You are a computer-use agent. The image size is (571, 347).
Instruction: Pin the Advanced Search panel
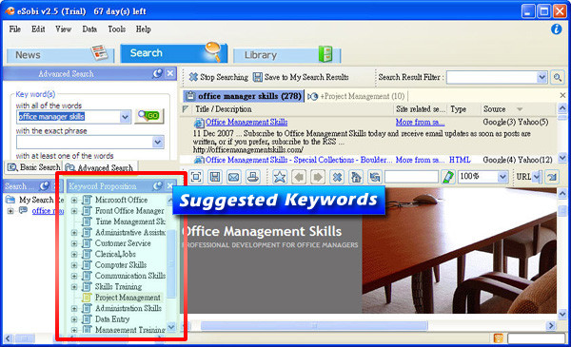(x=157, y=73)
